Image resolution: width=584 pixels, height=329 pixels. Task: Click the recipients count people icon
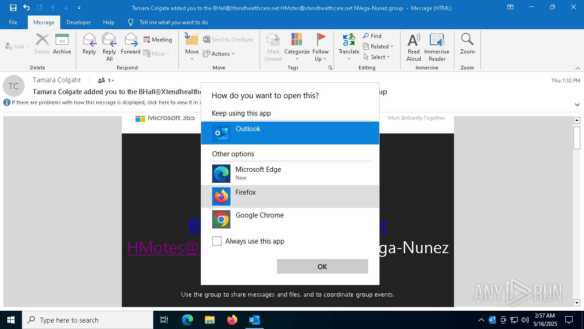tap(105, 80)
